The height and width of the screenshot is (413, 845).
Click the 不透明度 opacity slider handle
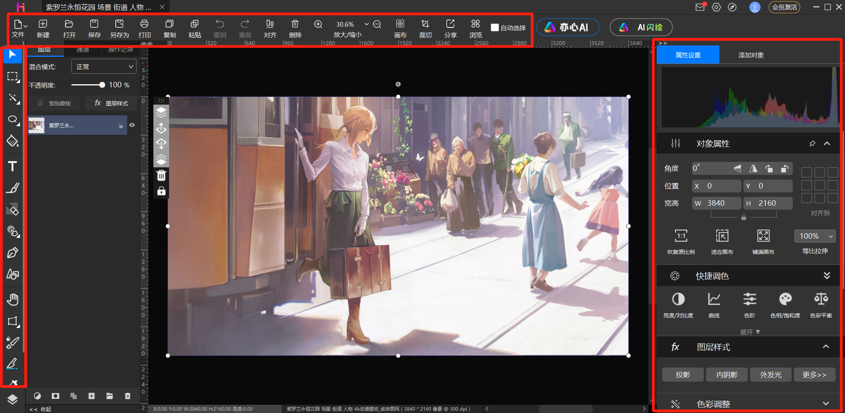[102, 85]
